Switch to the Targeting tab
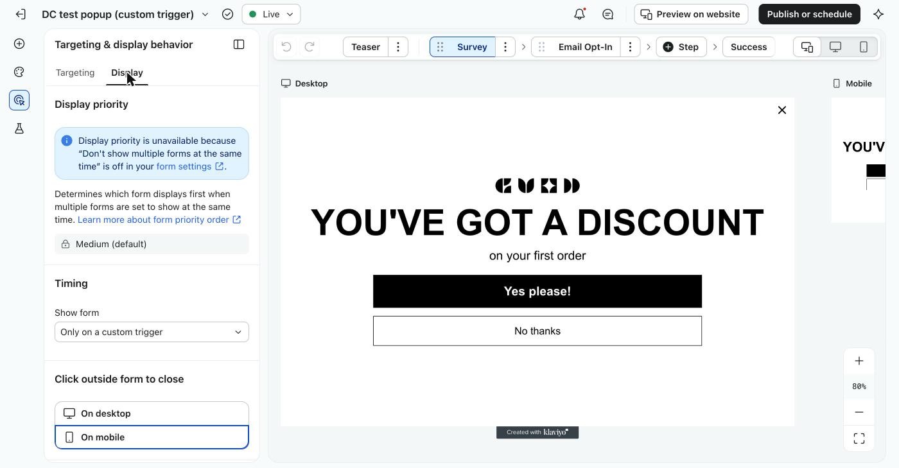Image resolution: width=899 pixels, height=468 pixels. [x=75, y=73]
